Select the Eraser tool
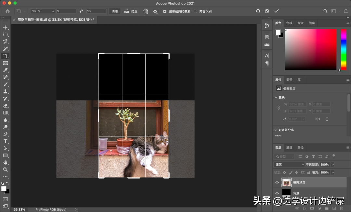 click(6, 106)
